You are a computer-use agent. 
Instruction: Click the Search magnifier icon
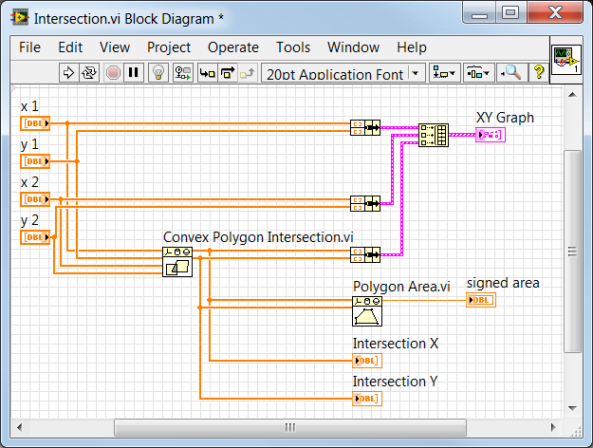click(x=511, y=72)
